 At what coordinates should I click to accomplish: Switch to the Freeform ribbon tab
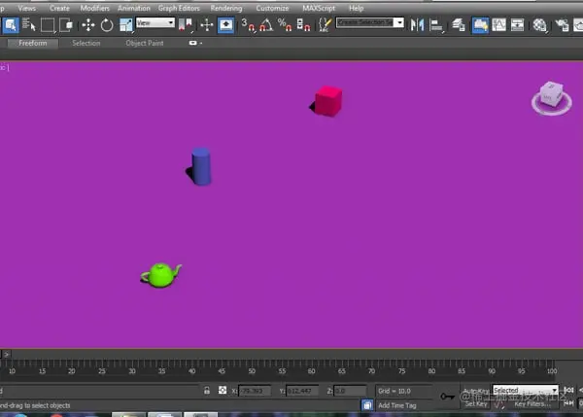(33, 43)
